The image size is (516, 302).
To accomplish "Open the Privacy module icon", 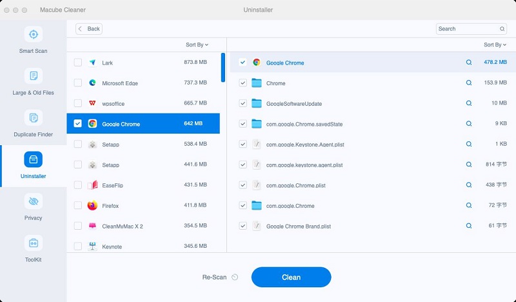I will click(x=34, y=201).
